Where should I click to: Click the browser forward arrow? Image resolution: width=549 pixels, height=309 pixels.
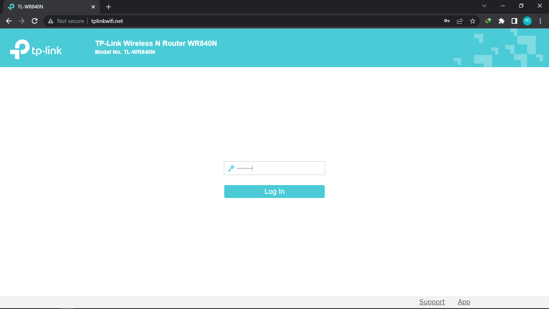(22, 21)
